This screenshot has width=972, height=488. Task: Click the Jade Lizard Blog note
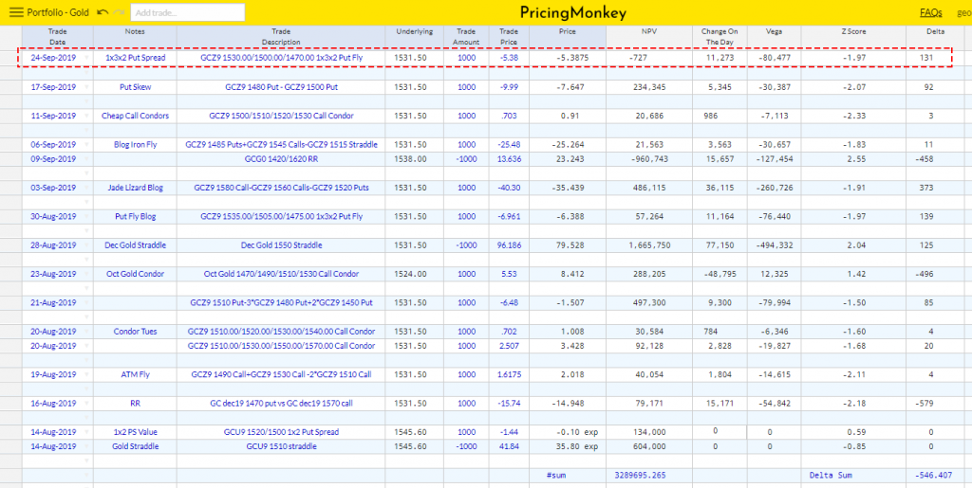(x=135, y=188)
